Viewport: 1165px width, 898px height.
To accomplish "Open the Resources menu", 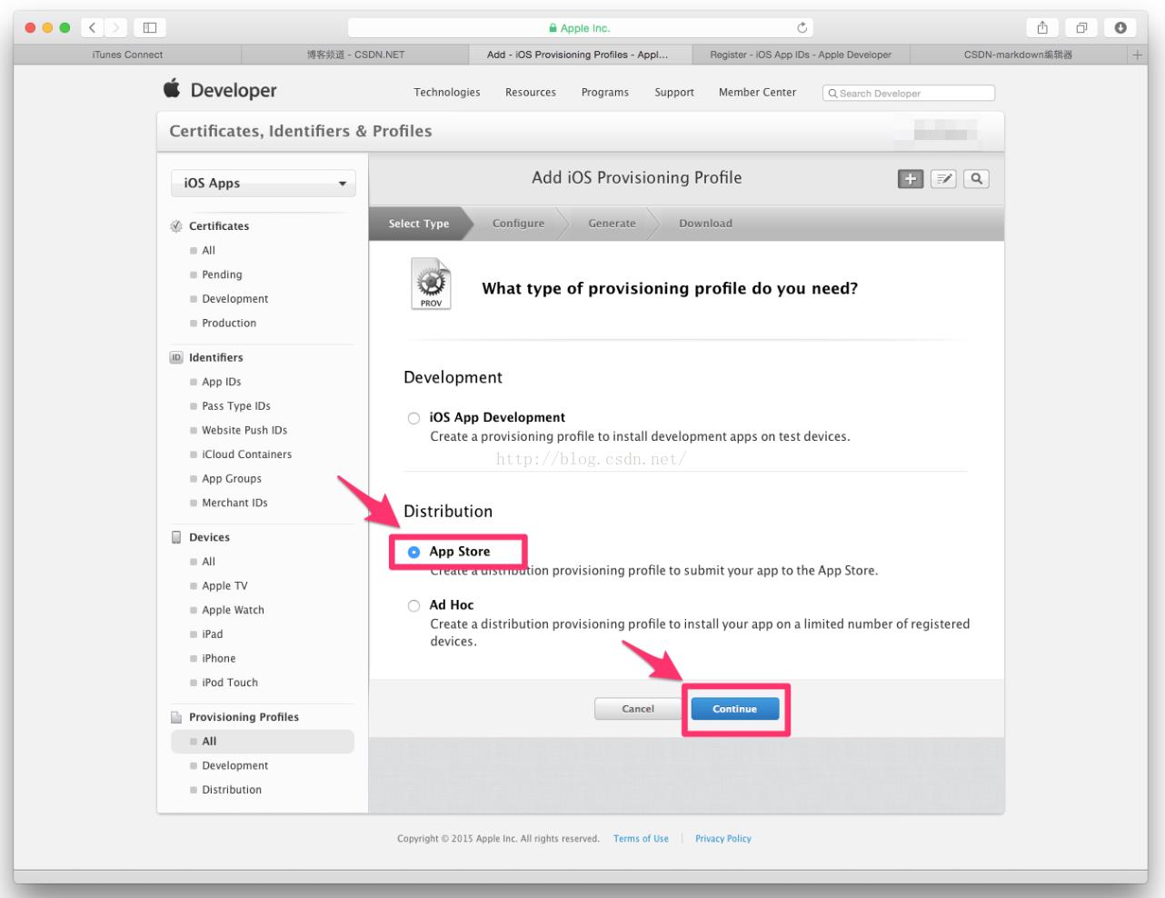I will coord(531,93).
